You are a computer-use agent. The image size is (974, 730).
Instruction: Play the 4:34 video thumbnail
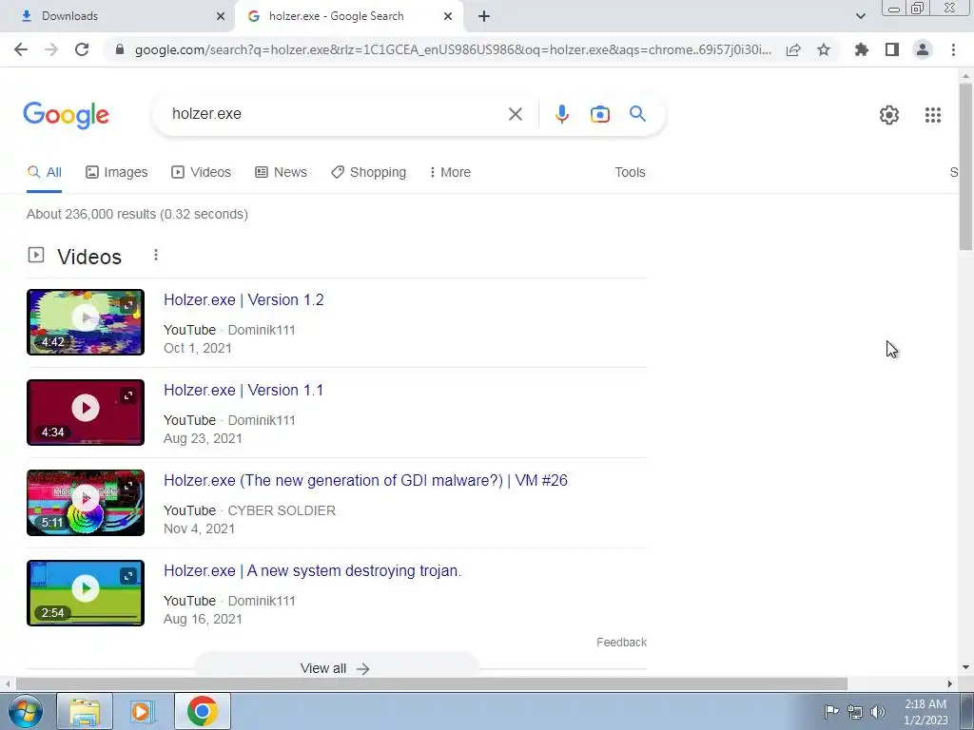tap(86, 413)
